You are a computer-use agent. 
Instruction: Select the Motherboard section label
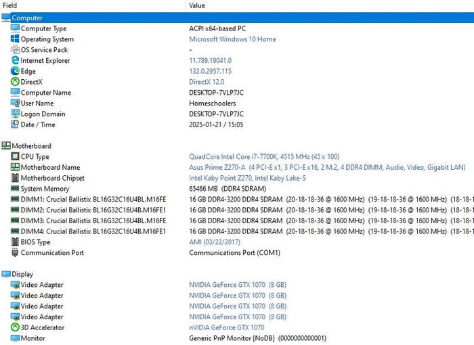pyautogui.click(x=31, y=146)
